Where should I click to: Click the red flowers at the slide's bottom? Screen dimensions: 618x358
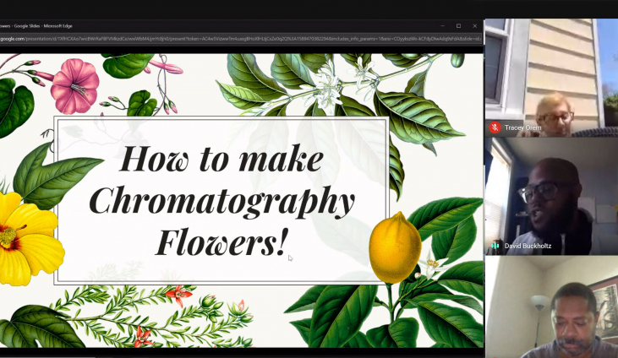(179, 295)
